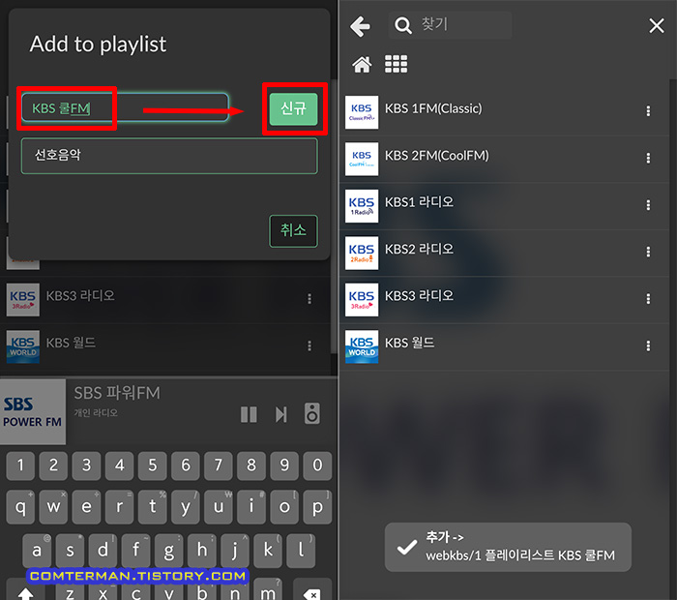Open options for KBS 월드 left panel
The width and height of the screenshot is (677, 600).
(x=309, y=345)
